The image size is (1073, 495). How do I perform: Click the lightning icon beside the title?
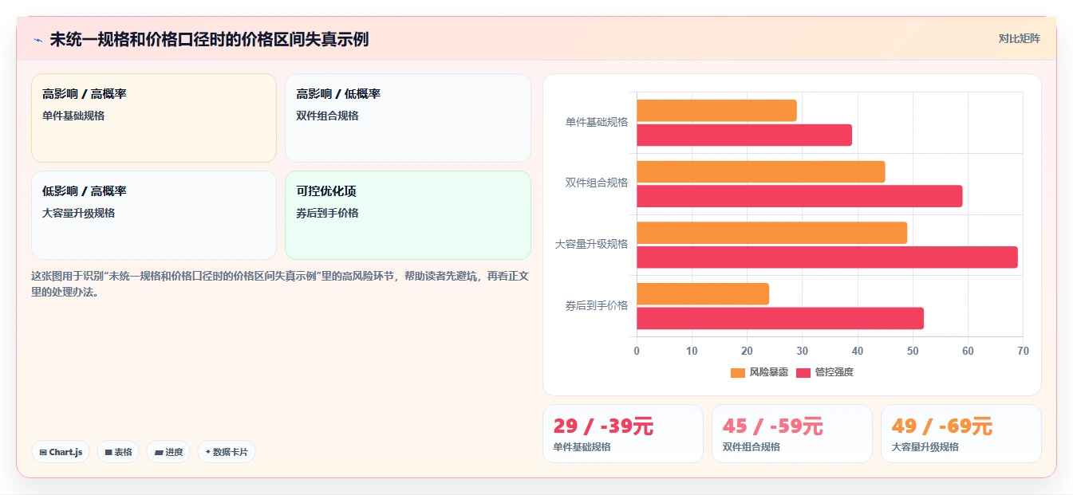[37, 40]
